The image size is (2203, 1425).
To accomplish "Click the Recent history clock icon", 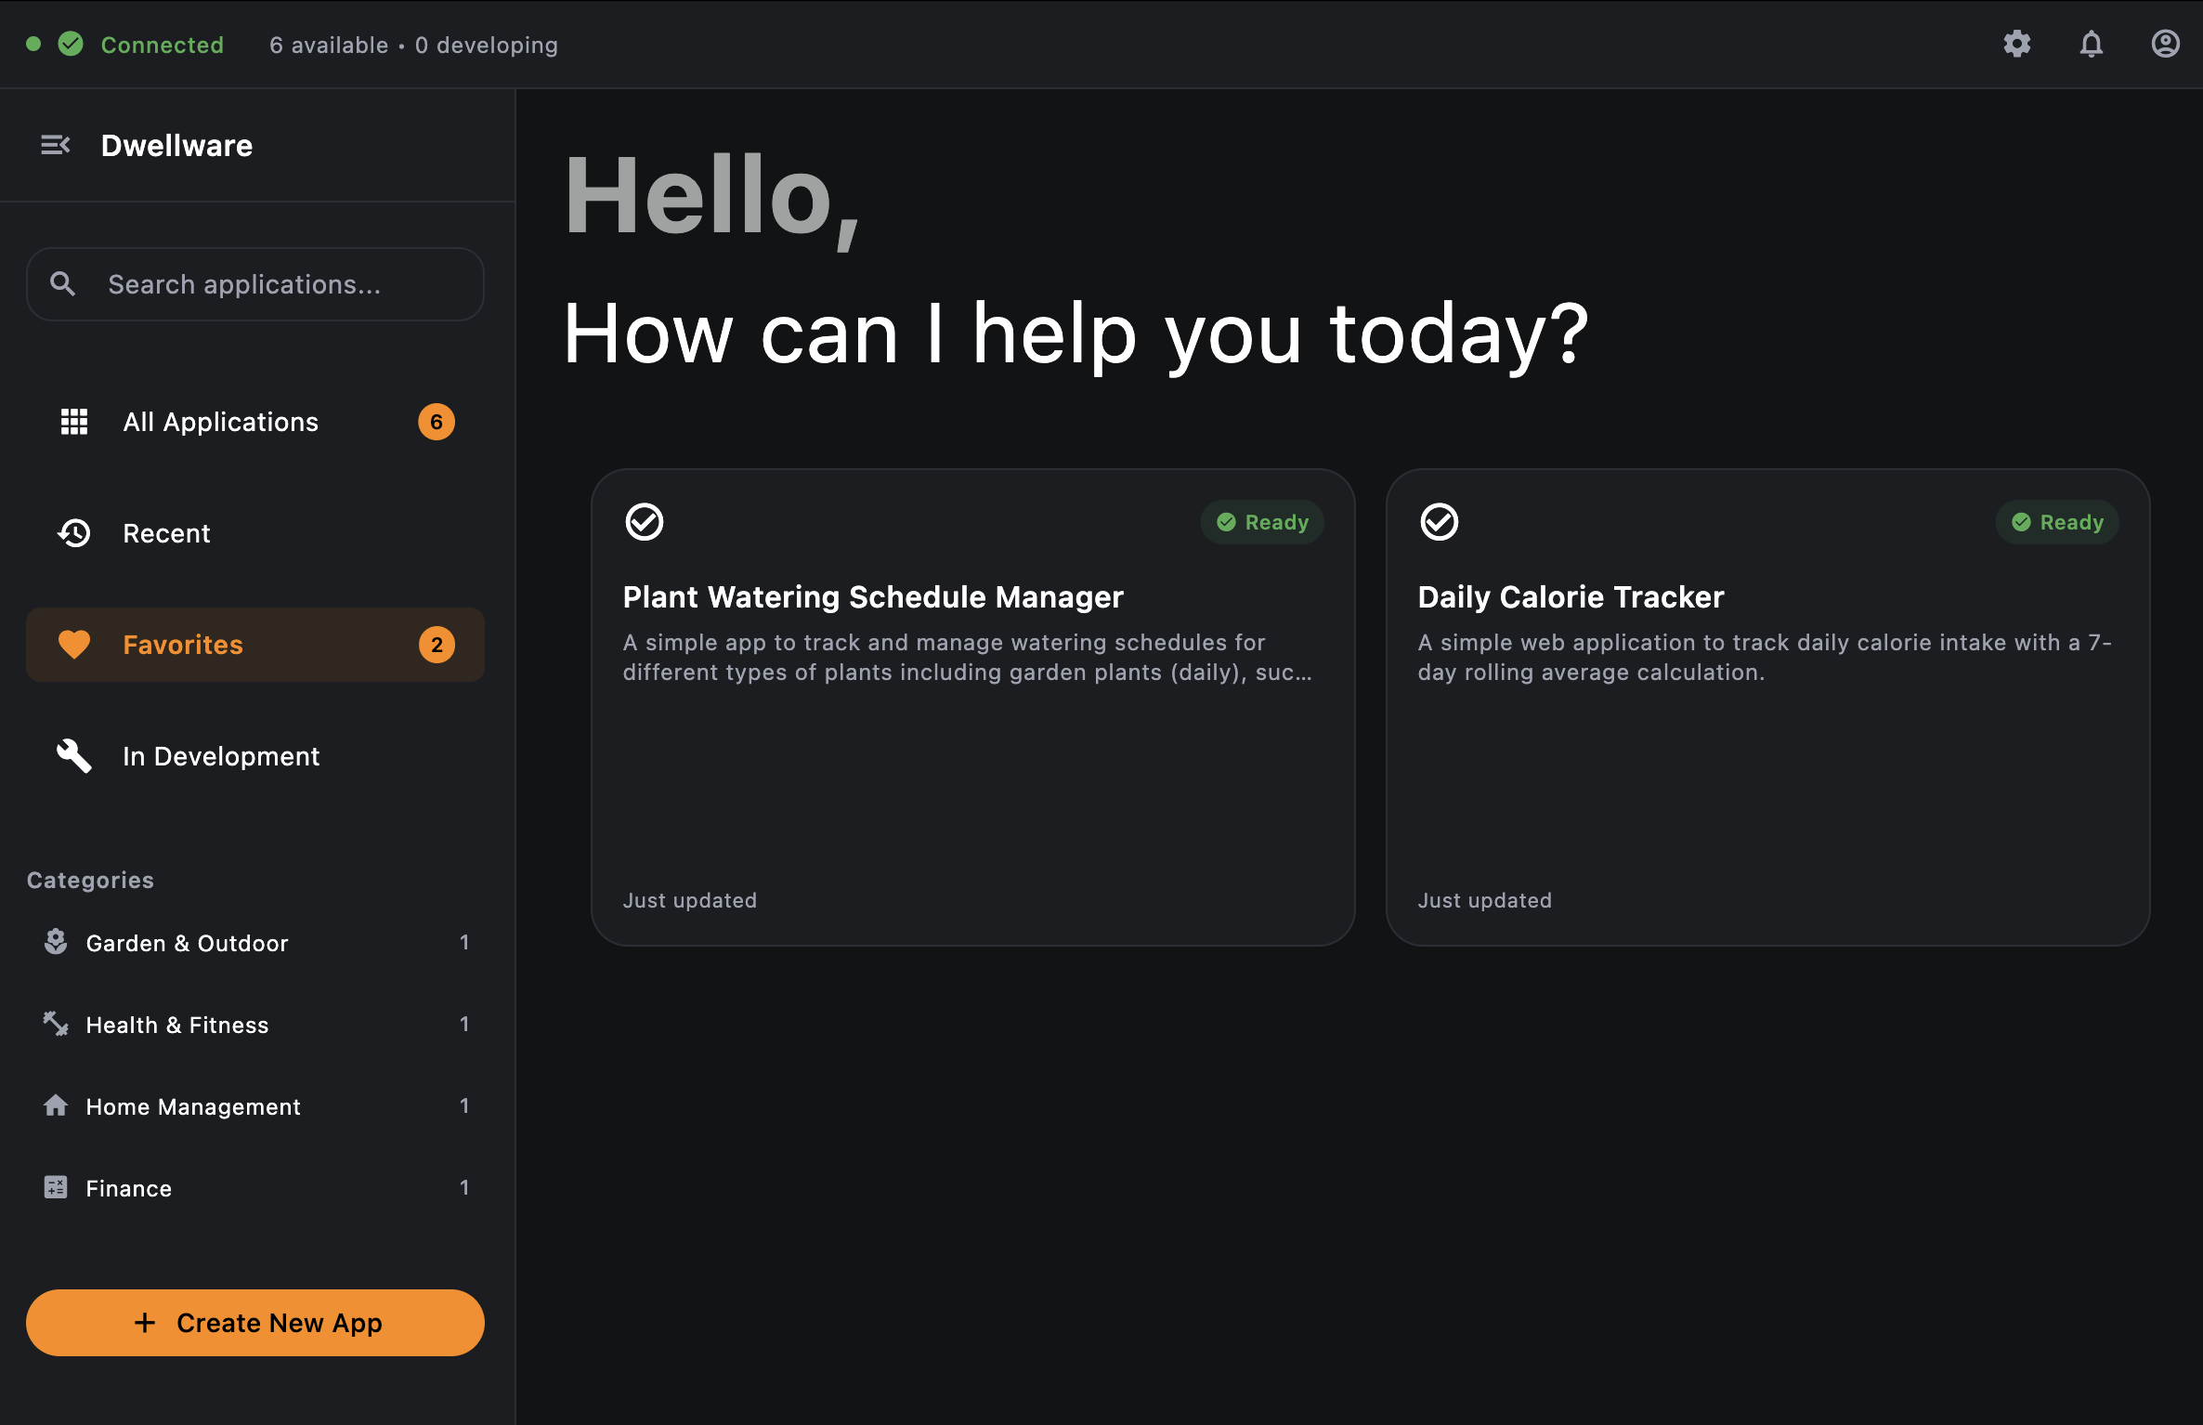I will pos(74,532).
